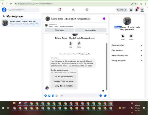This screenshot has height=115, width=148.
Task: Open the Chrome three-dot menu
Action: pos(145,4)
